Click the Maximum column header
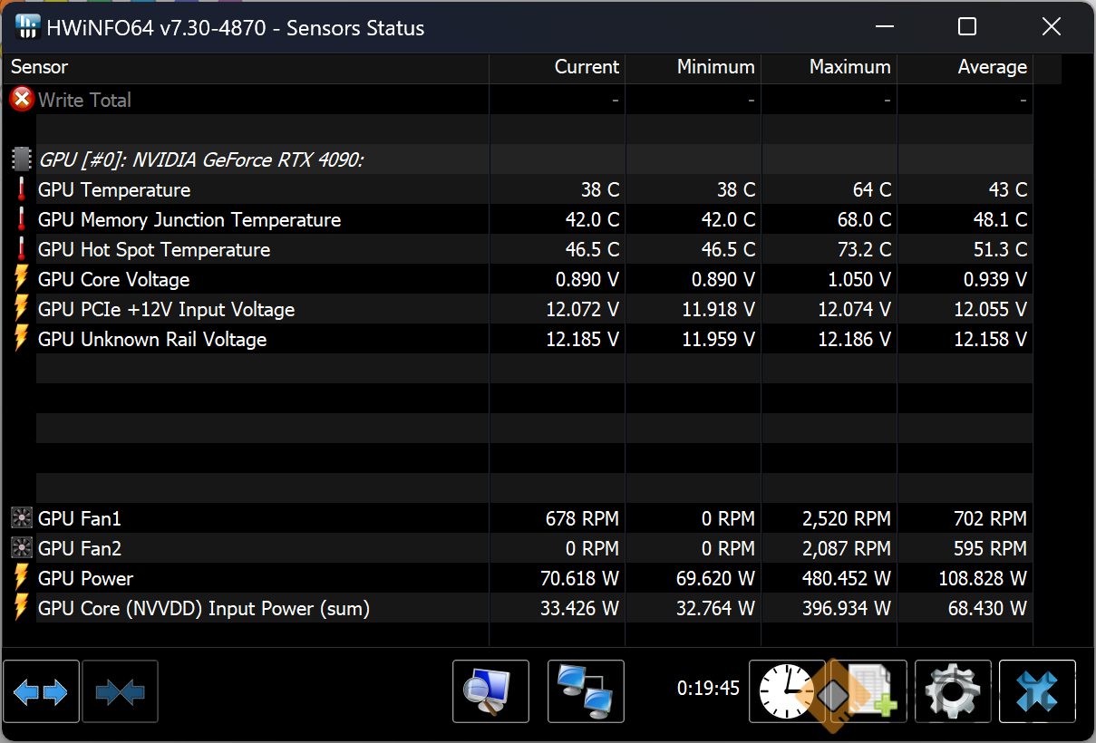The image size is (1096, 743). (849, 67)
